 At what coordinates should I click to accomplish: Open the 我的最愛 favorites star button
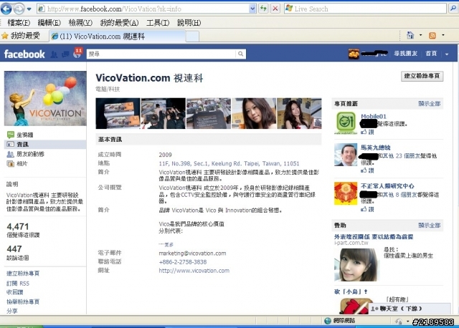(21, 36)
